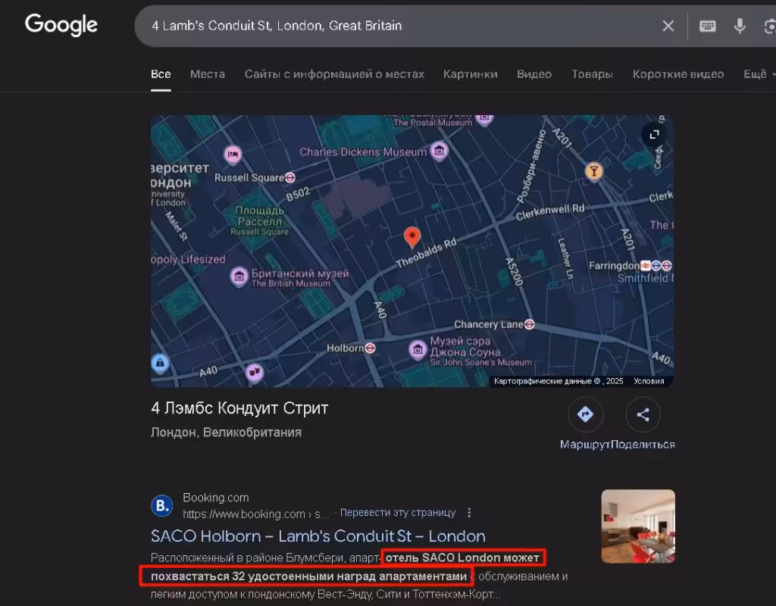Click the British Museum marker icon
This screenshot has width=776, height=606.
pos(239,276)
